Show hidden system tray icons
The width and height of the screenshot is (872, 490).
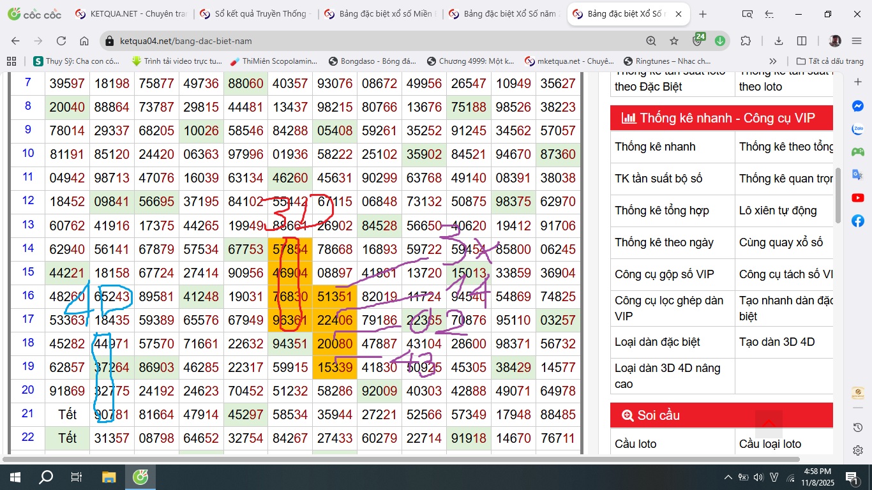click(728, 477)
